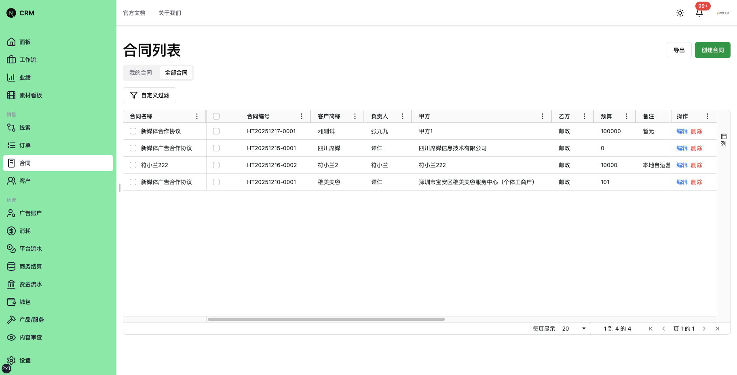737x375 pixels.
Task: Click 编辑 link on the zjj测试 contract row
Action: point(682,131)
